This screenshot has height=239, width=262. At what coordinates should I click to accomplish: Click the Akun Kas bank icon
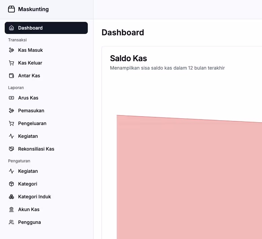[x=11, y=209]
